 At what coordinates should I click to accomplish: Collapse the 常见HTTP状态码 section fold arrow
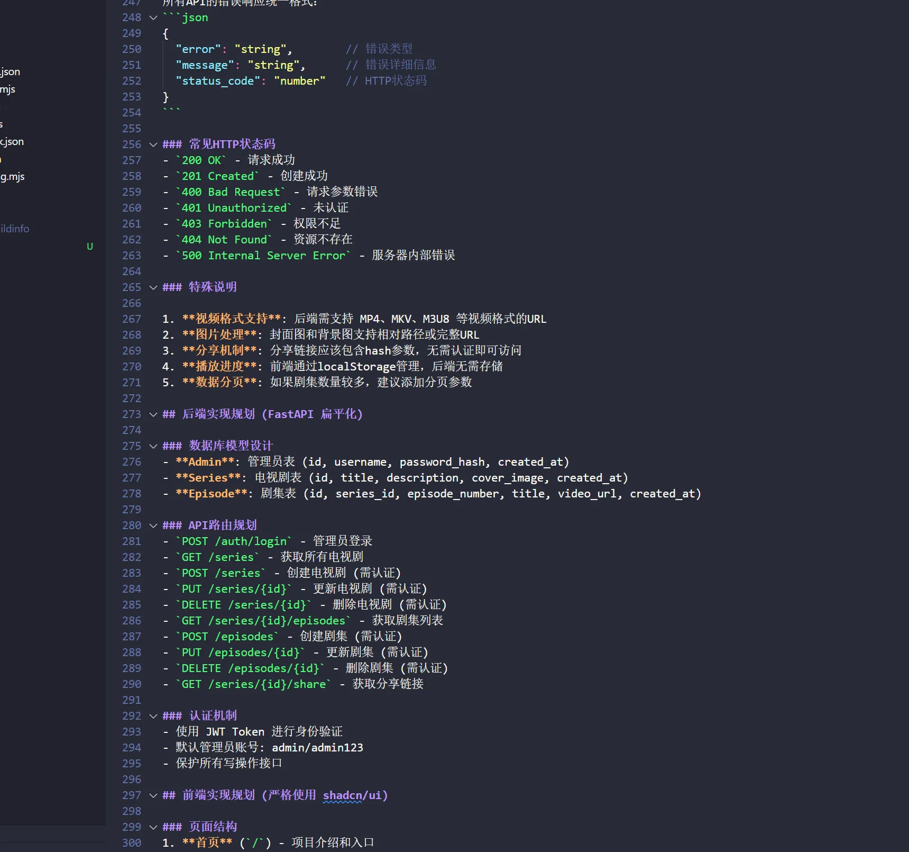point(153,144)
